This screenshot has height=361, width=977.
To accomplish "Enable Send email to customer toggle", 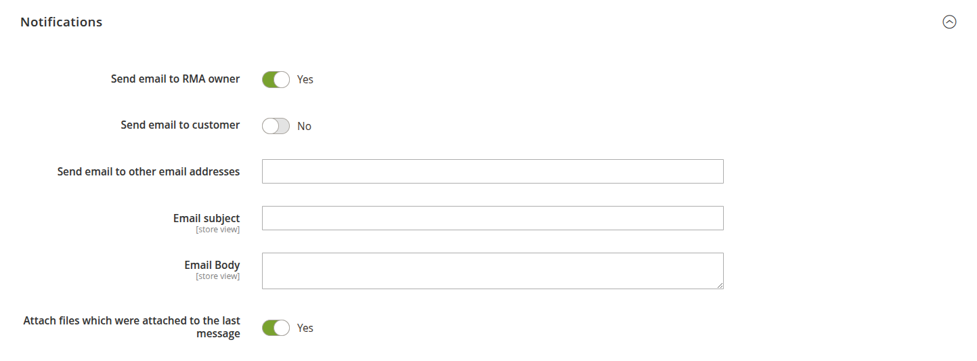I will click(276, 126).
